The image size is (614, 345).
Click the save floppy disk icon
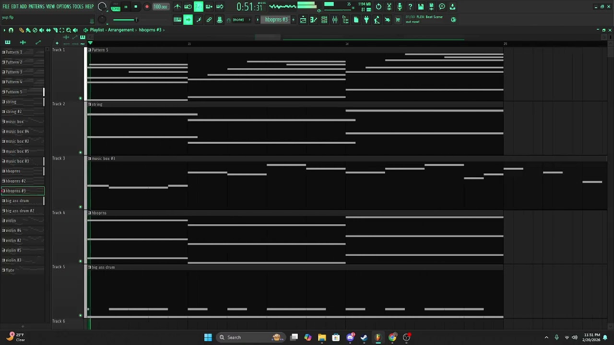421,7
